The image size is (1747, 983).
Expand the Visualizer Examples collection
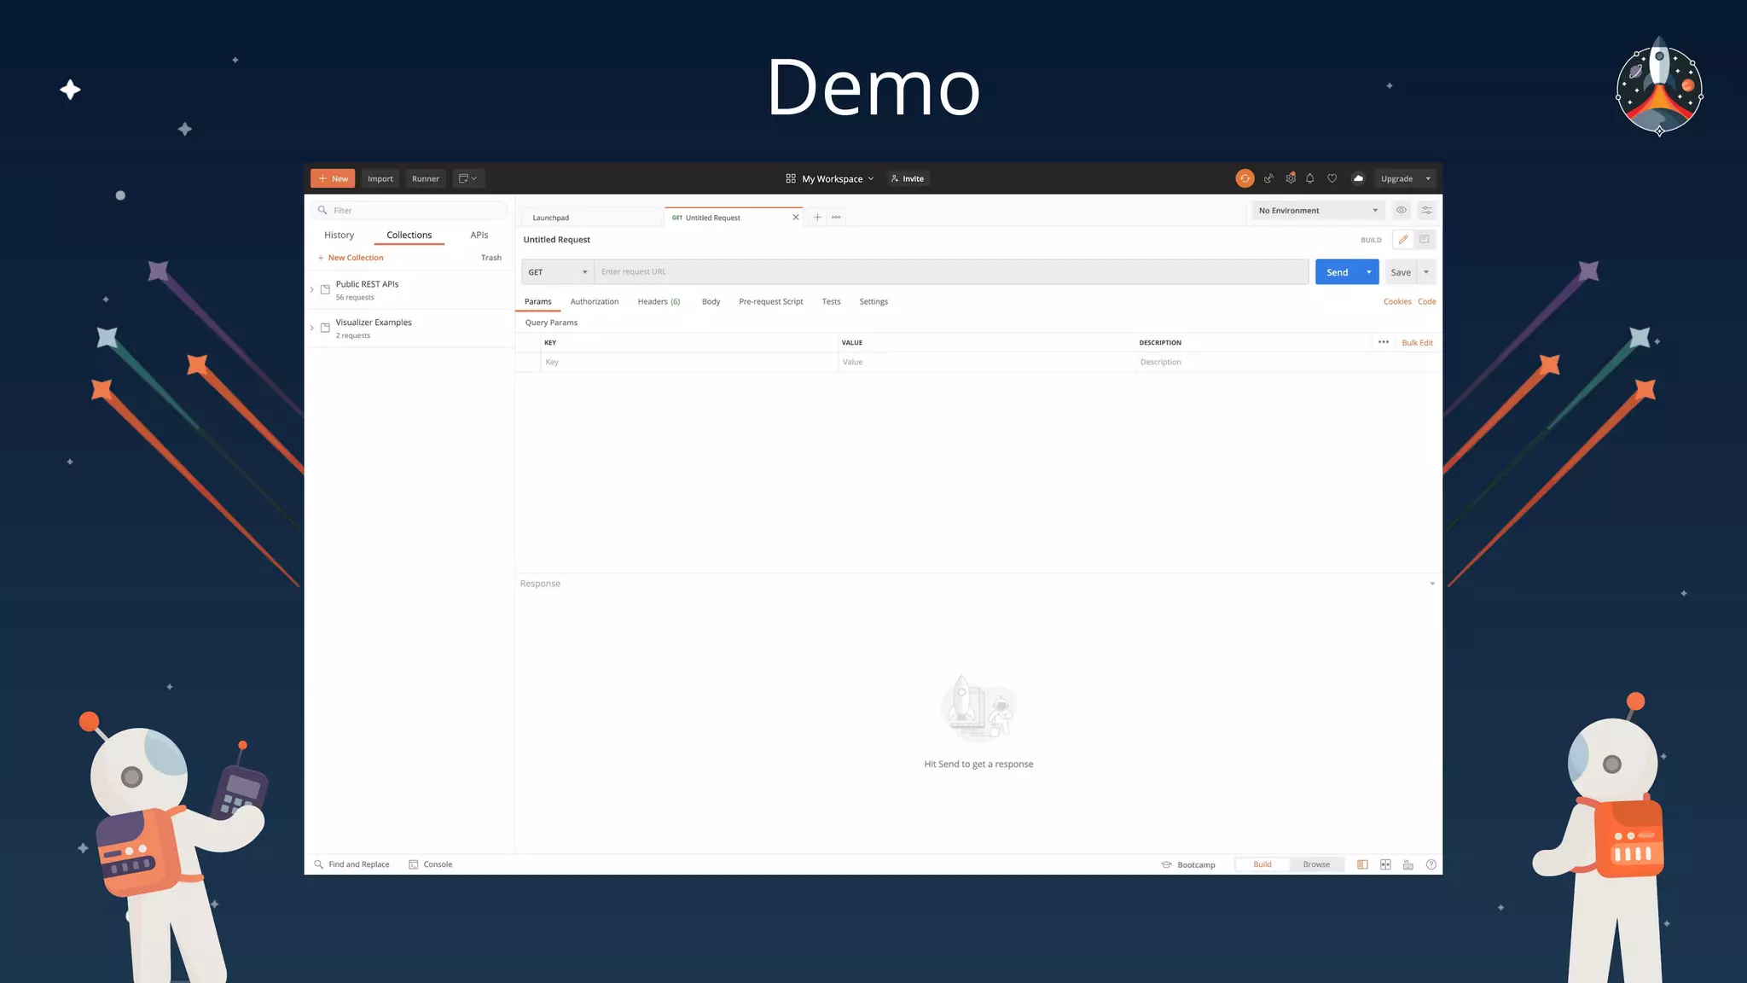coord(311,328)
